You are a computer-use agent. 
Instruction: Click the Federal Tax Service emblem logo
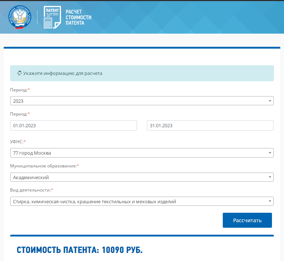point(20,17)
